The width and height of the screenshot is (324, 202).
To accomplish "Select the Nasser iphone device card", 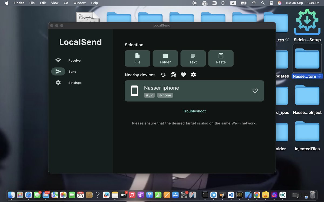I will tap(194, 91).
